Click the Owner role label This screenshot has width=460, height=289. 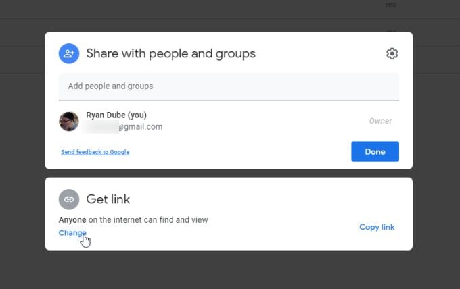(x=380, y=121)
